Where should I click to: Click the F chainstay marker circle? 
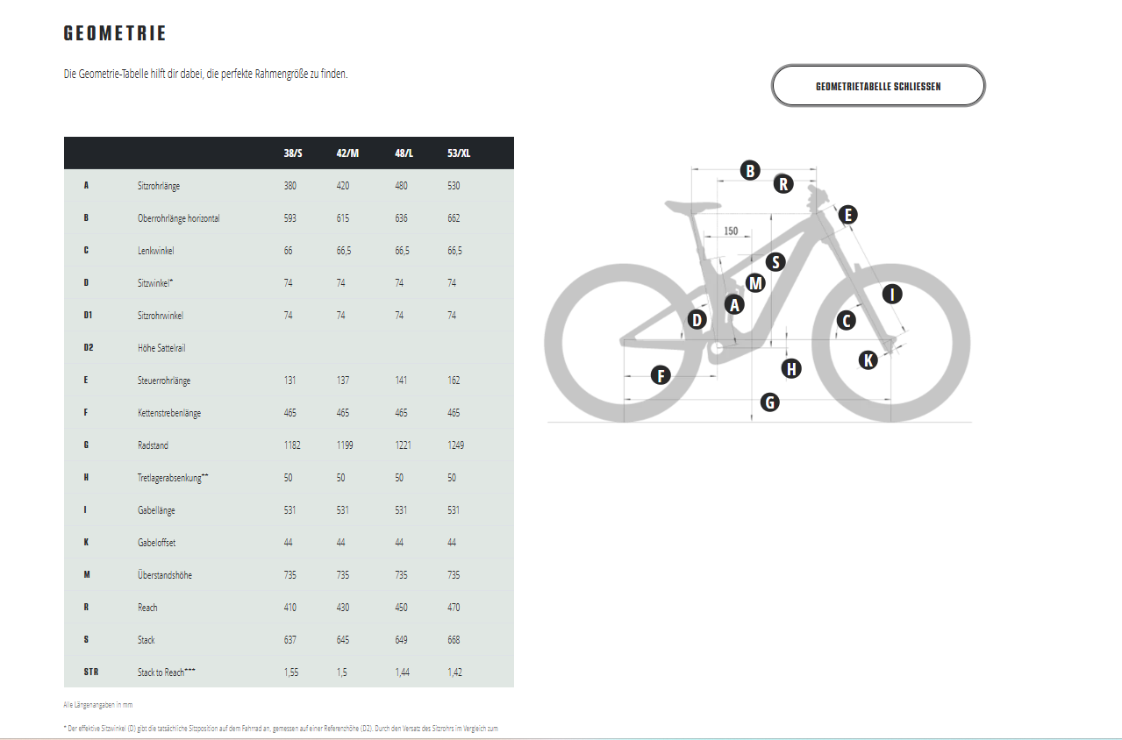coord(661,376)
